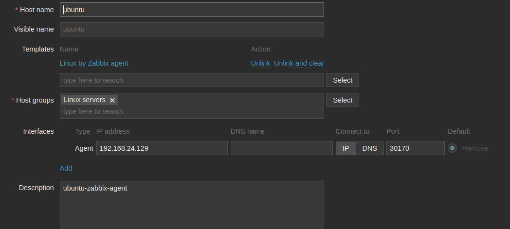The image size is (510, 229).
Task: Select the Linux servers group tag
Action: 85,100
